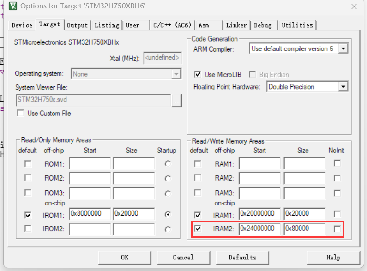Click the System Viewer File field
This screenshot has height=271, width=367.
pyautogui.click(x=94, y=100)
